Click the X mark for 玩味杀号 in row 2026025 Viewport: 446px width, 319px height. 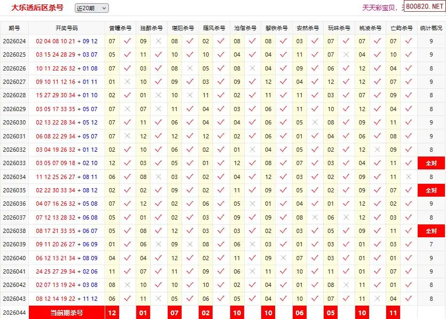pyautogui.click(x=346, y=55)
